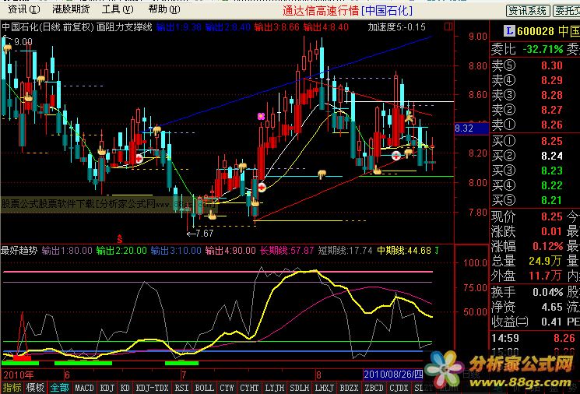This screenshot has width=580, height=394.
Task: Switch to the BDZX indicator
Action: [x=350, y=388]
